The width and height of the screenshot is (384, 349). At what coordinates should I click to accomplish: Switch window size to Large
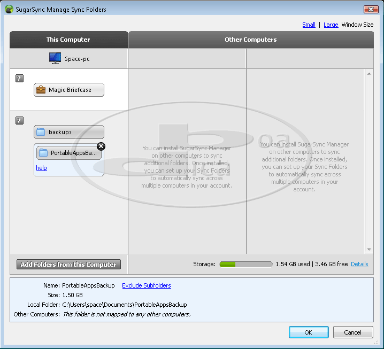pyautogui.click(x=331, y=25)
